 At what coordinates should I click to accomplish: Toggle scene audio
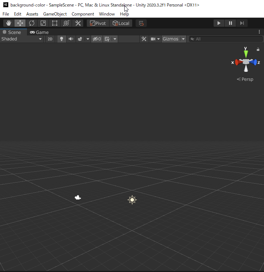coord(71,39)
